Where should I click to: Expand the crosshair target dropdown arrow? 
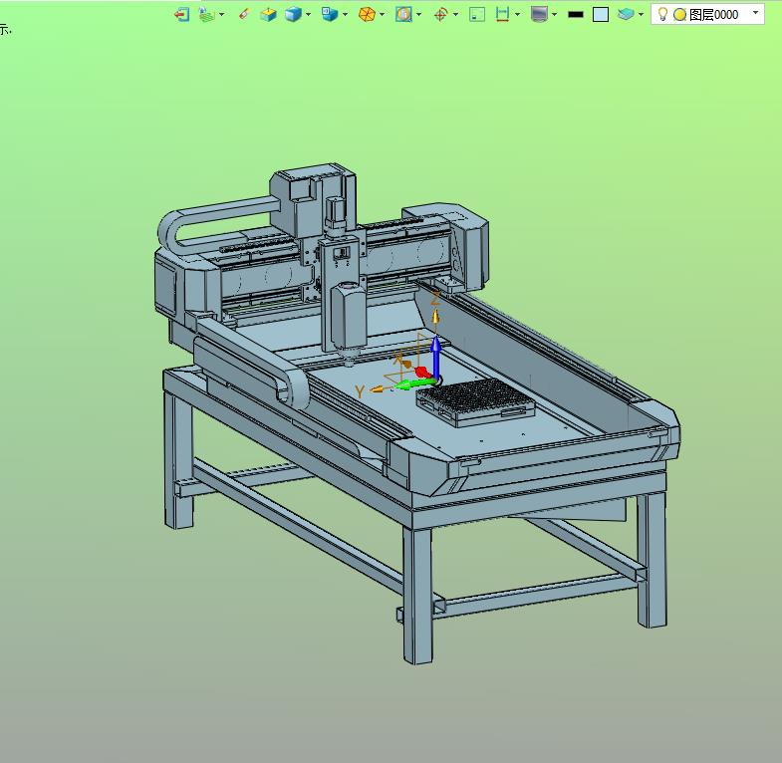coord(455,15)
